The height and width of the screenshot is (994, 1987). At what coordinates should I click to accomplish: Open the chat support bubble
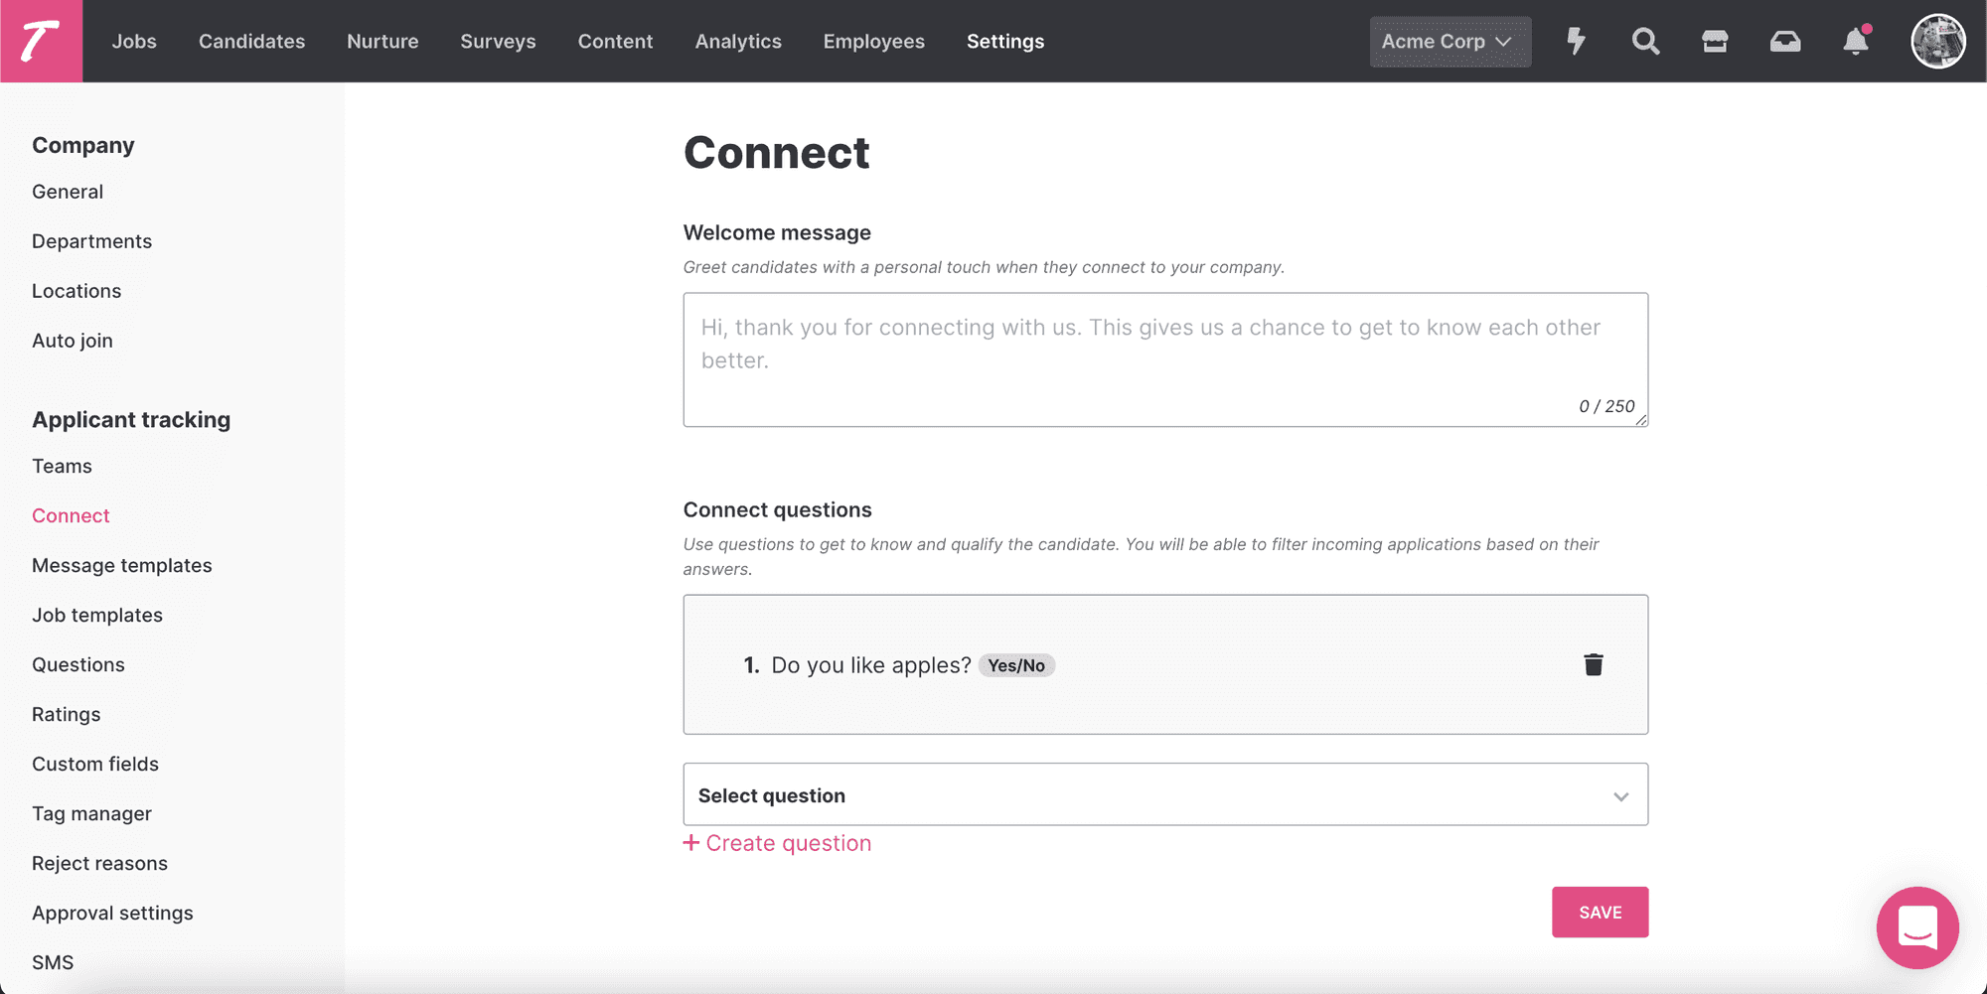pos(1917,927)
